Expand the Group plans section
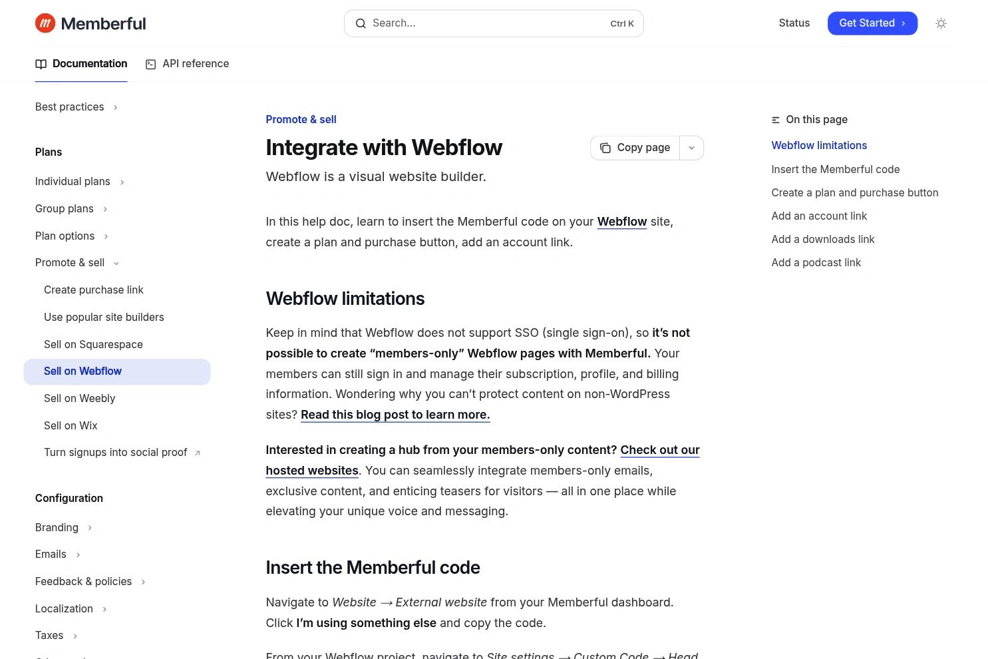 (105, 209)
